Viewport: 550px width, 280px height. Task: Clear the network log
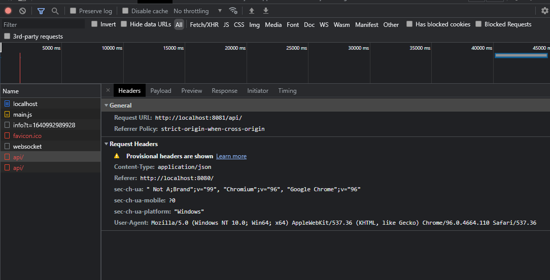click(x=22, y=11)
